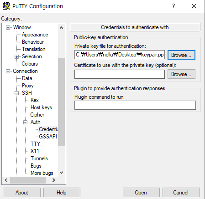Image resolution: width=205 pixels, height=199 pixels.
Task: Collapse the Window tree node
Action: coord(8,27)
